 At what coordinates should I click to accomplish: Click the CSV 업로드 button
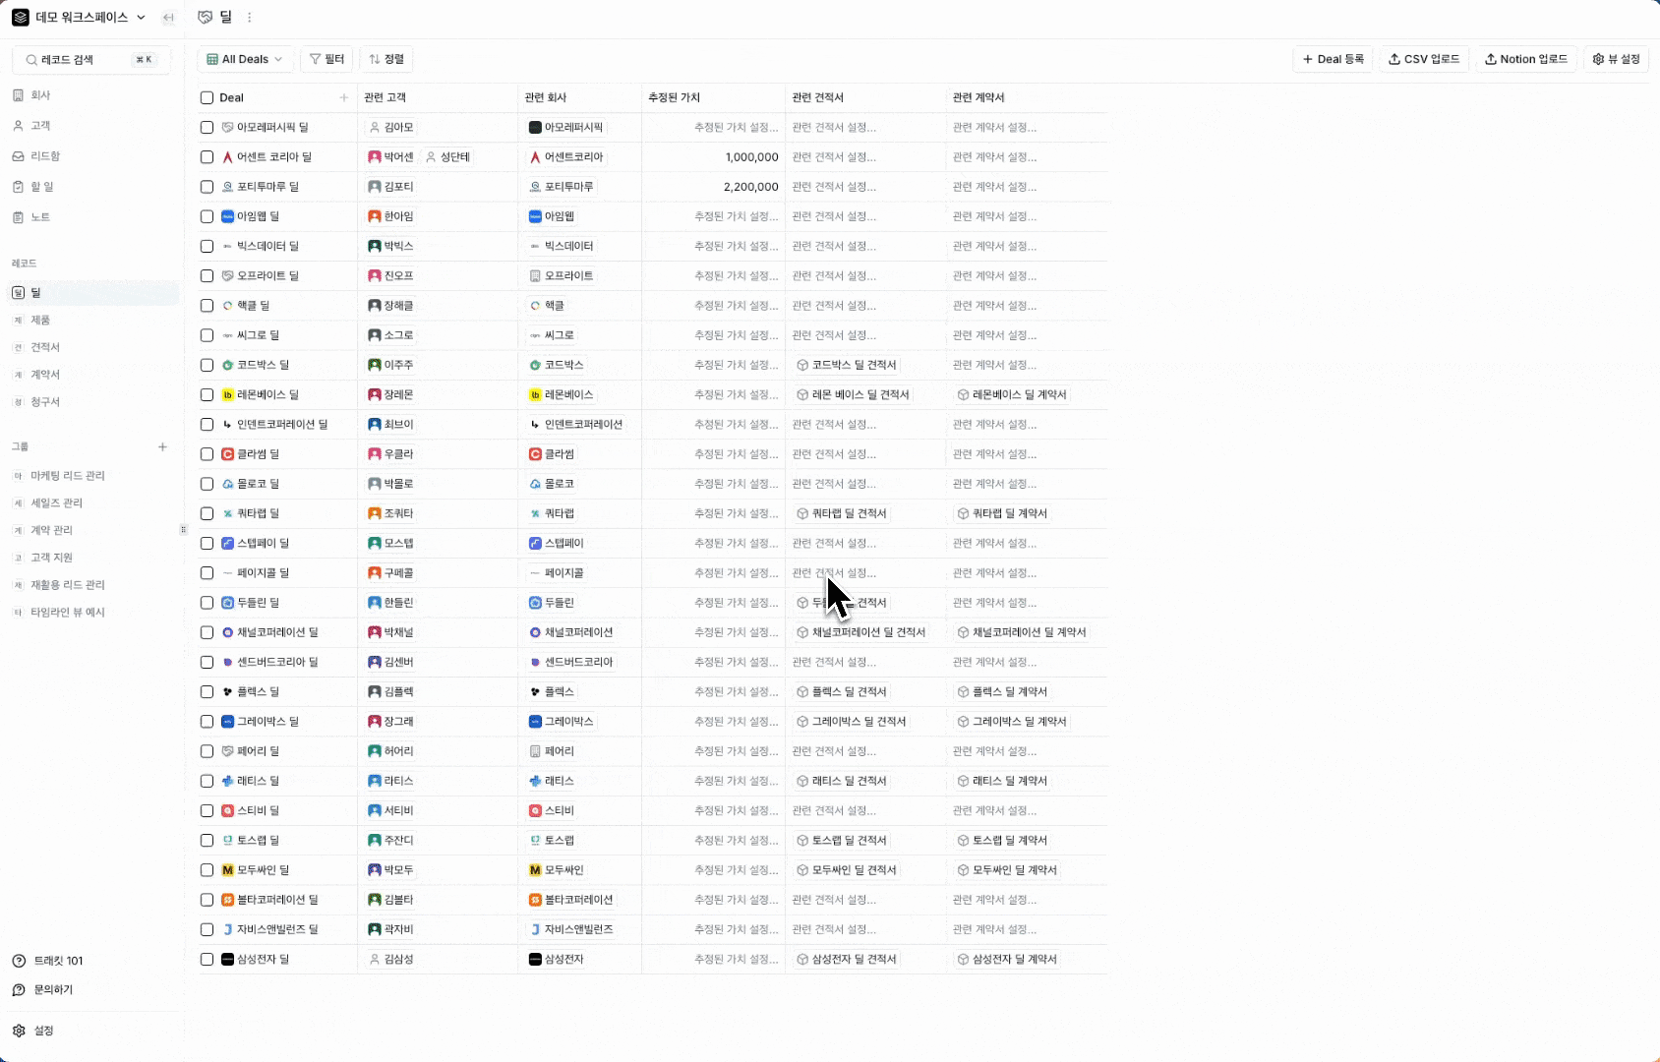click(x=1423, y=59)
